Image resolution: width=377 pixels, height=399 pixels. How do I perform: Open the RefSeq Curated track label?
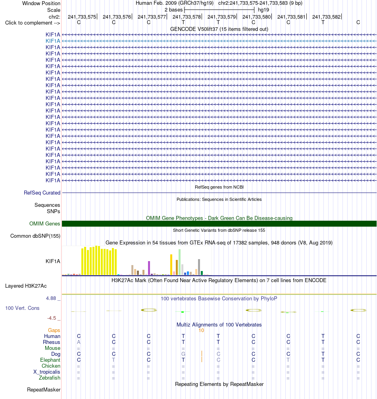(x=42, y=193)
